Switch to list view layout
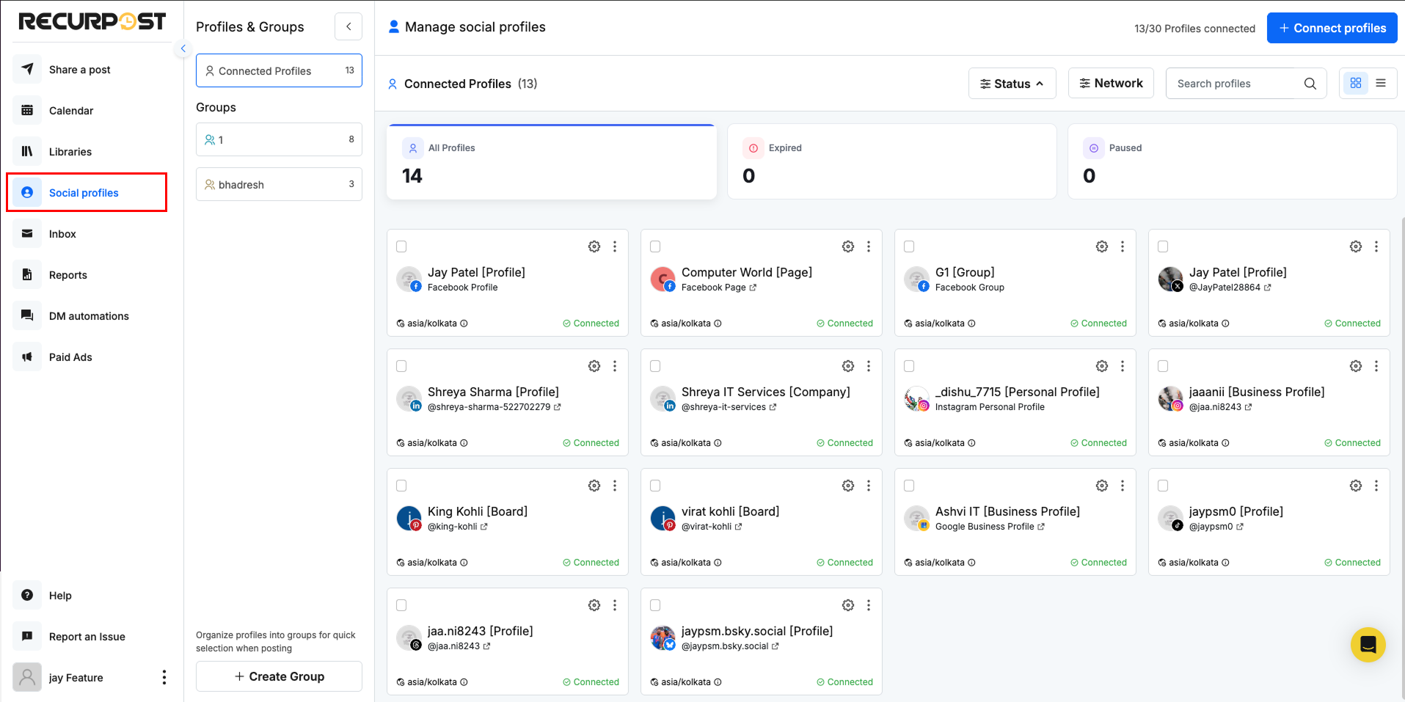 pos(1381,84)
